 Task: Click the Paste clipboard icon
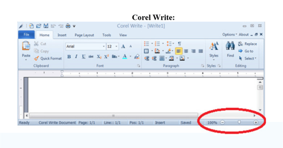26,46
